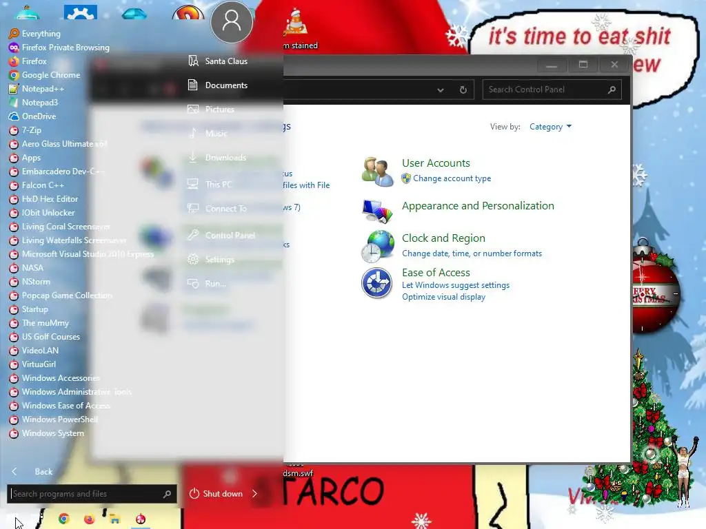Open the View by Category dropdown

click(x=550, y=127)
